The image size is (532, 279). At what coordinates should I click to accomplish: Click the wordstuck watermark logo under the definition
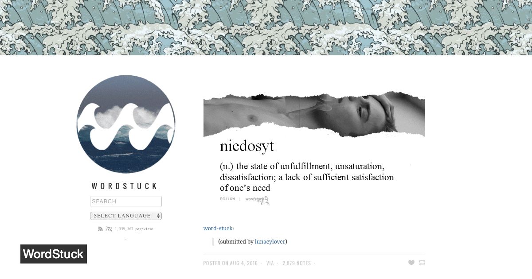click(257, 200)
